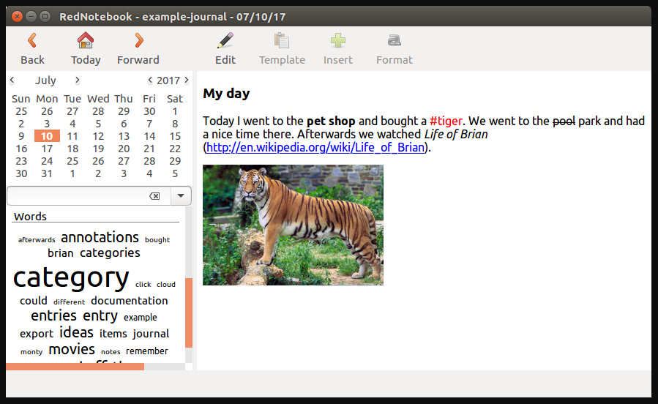Clear the search field with backspace icon
658x404 pixels.
(154, 196)
